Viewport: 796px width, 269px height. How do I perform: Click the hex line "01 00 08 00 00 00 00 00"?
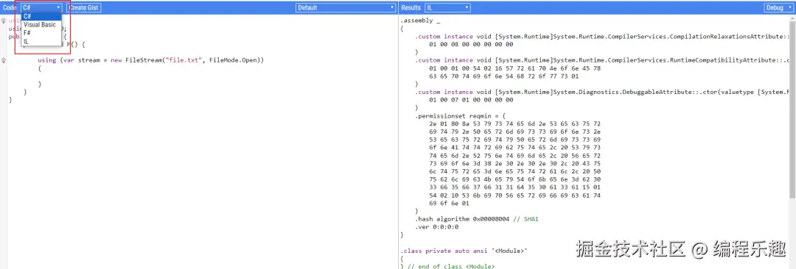pos(471,45)
